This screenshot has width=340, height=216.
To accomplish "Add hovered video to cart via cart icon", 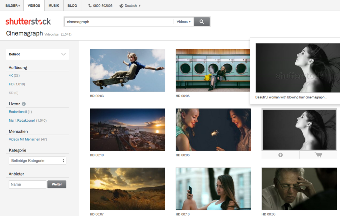I will click(x=318, y=155).
